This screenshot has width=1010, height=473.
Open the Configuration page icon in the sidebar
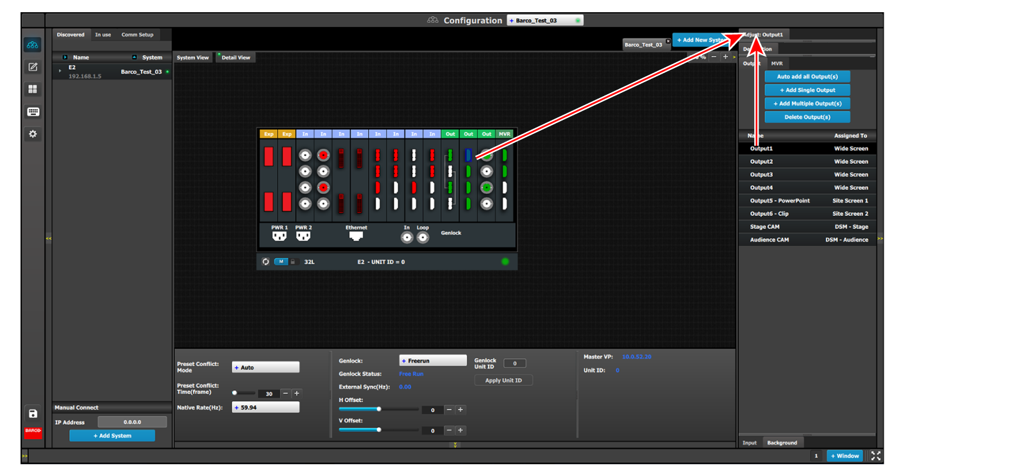33,45
